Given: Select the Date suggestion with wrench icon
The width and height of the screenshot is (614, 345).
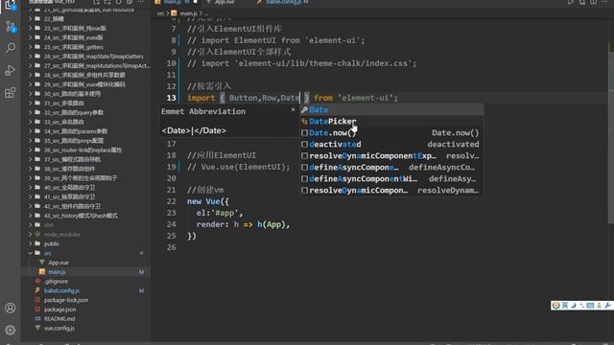Looking at the screenshot, I should 391,110.
